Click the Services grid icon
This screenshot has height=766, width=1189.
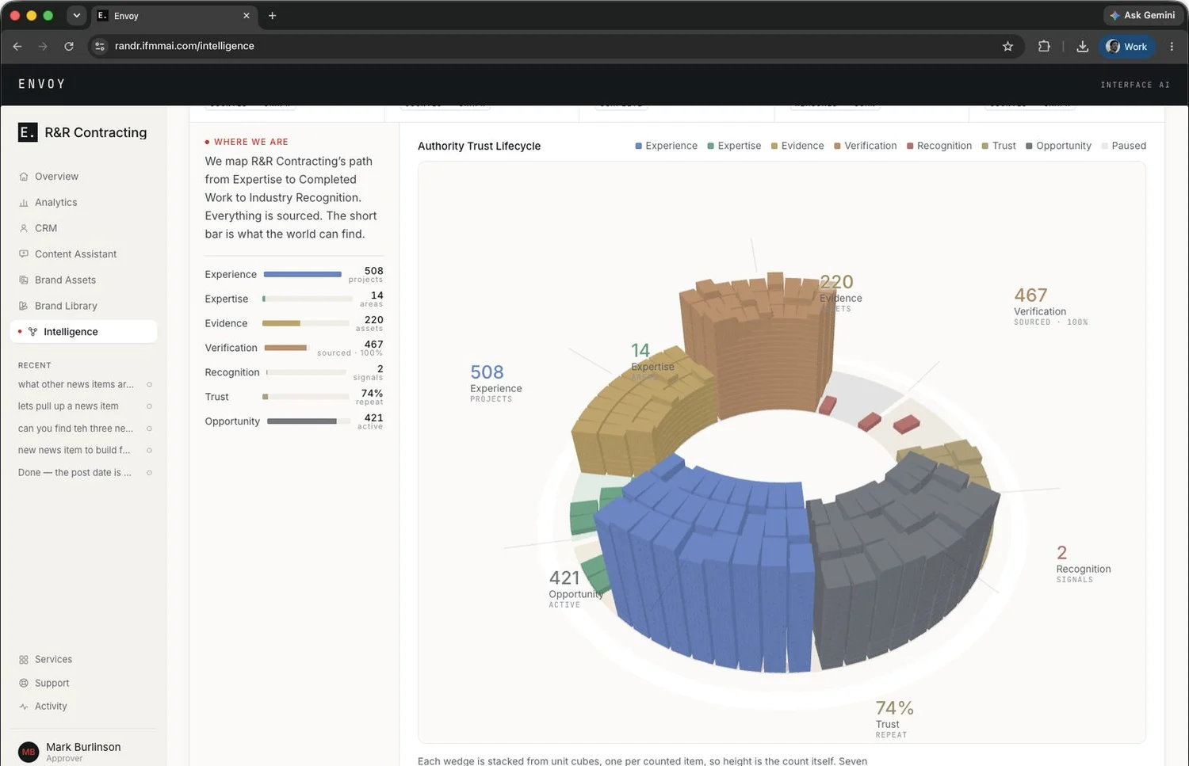coord(24,660)
